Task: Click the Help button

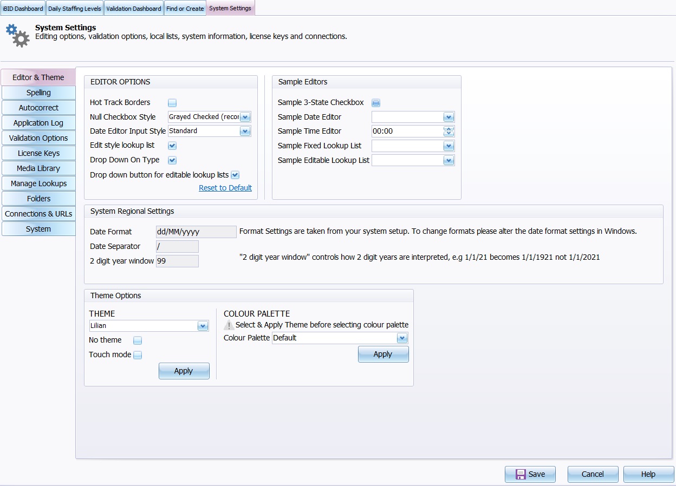Action: coord(648,474)
